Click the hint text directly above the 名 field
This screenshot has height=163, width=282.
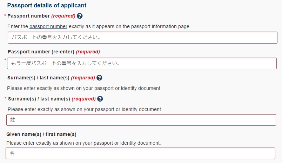(83, 143)
